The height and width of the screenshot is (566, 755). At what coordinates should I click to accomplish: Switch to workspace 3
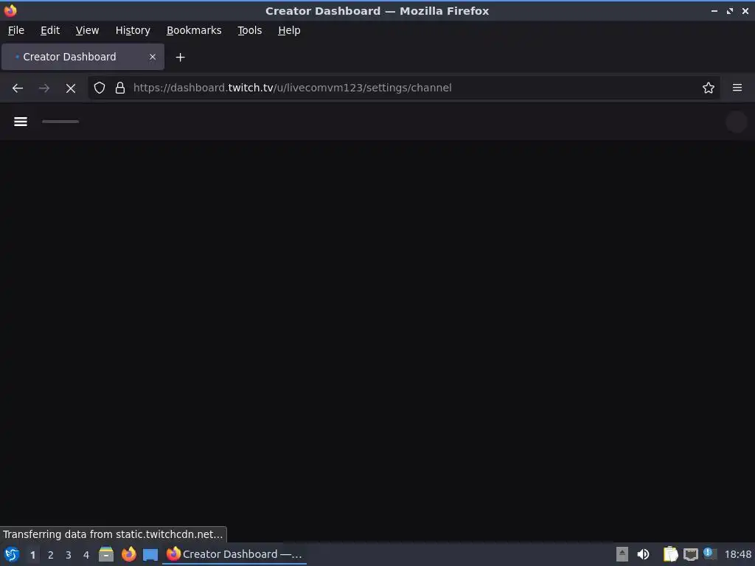pos(69,555)
